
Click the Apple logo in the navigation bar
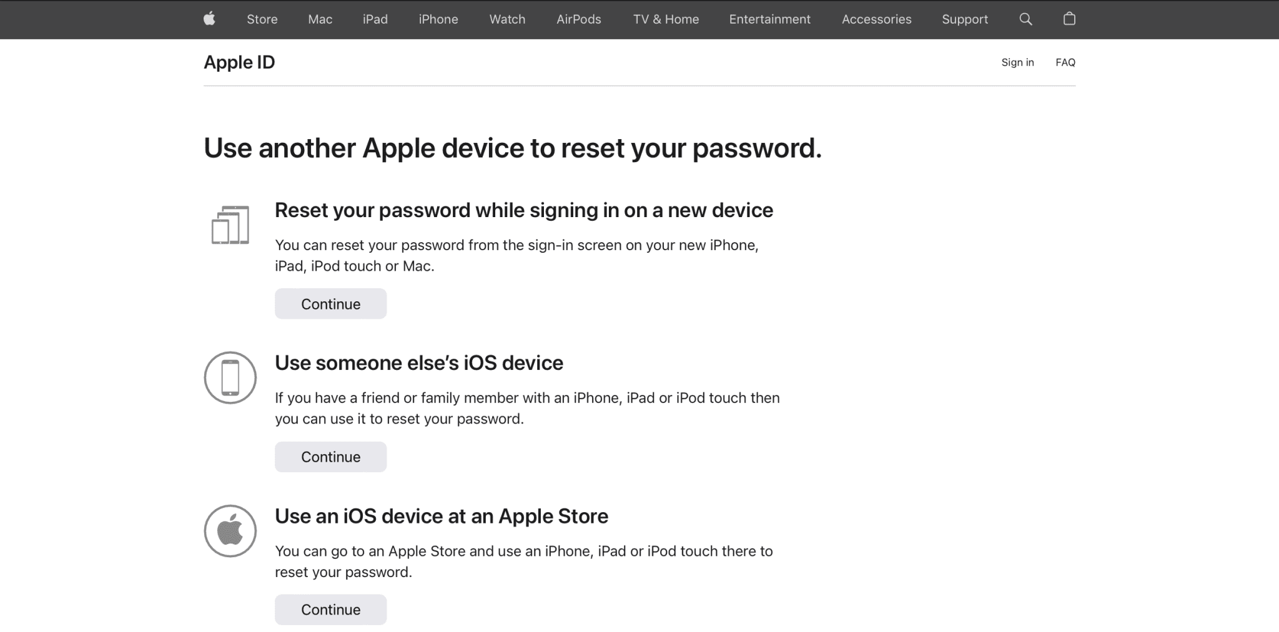coord(210,19)
